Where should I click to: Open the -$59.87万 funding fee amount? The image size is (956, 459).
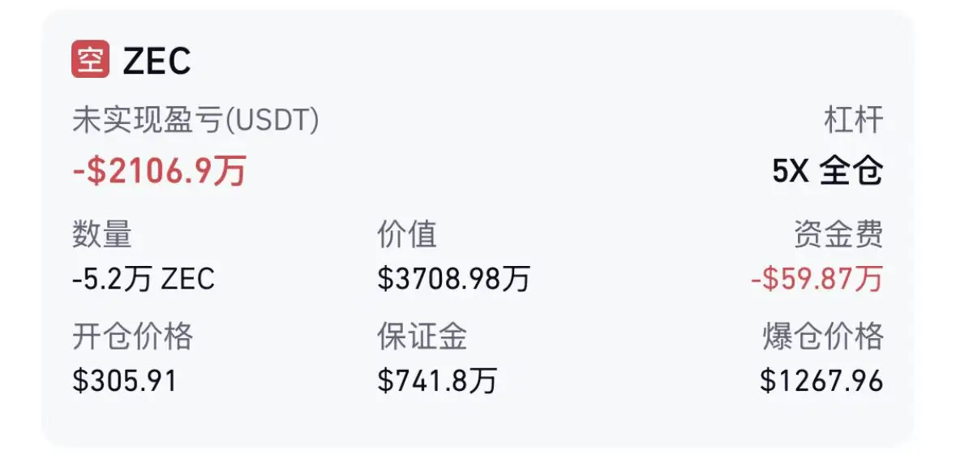(817, 279)
